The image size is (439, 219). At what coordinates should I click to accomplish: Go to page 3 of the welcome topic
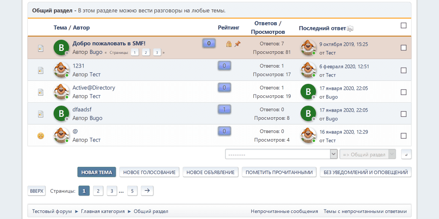tap(157, 53)
